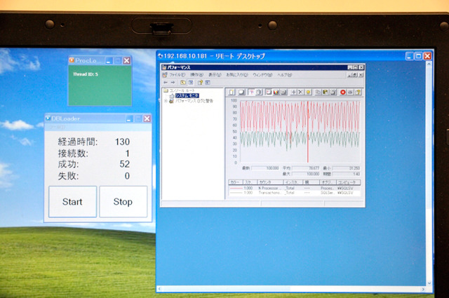Open the ヘルプ(H) menu
This screenshot has width=449, height=298.
(x=284, y=75)
